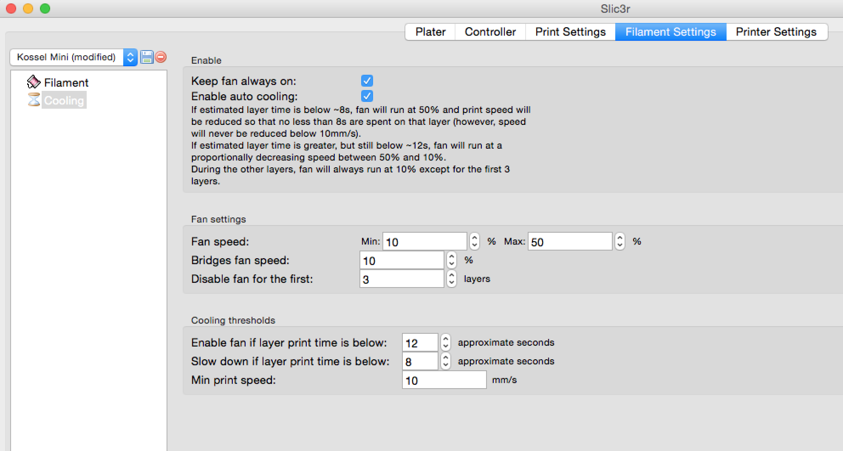Click the Filament spool icon in sidebar

(34, 82)
